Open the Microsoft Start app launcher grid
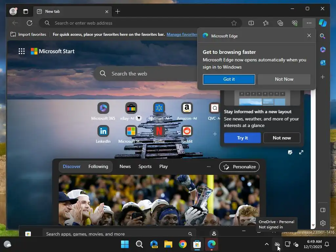The image size is (336, 252). pyautogui.click(x=22, y=51)
